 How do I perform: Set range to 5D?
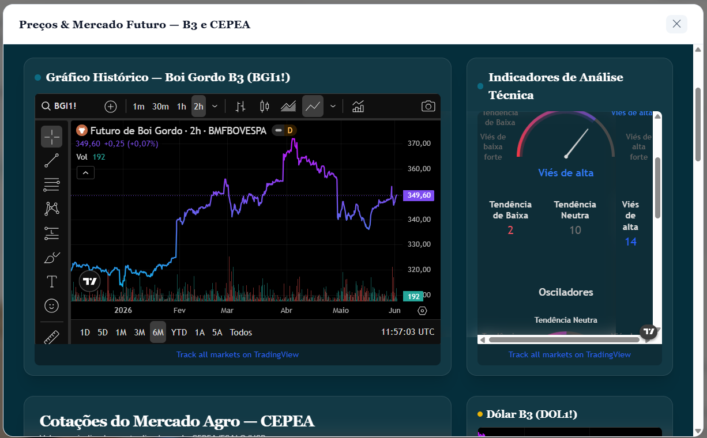(x=103, y=333)
